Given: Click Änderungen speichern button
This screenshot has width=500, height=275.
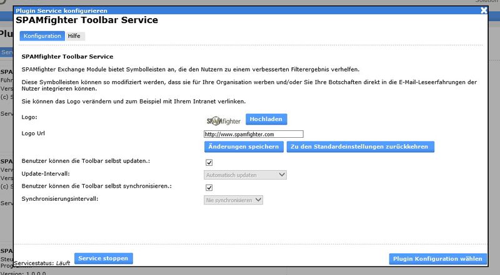Looking at the screenshot, I should tap(244, 147).
